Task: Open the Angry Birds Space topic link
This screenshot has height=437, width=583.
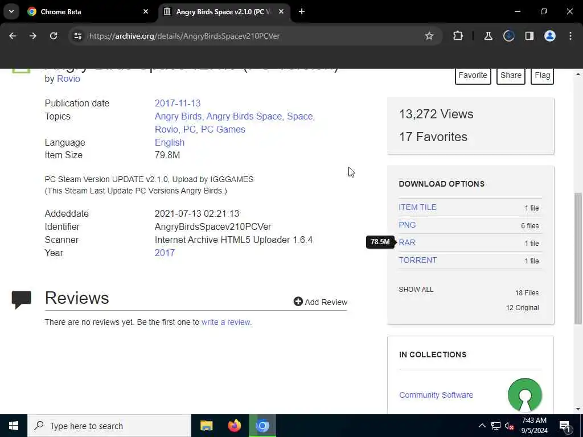Action: pyautogui.click(x=244, y=116)
